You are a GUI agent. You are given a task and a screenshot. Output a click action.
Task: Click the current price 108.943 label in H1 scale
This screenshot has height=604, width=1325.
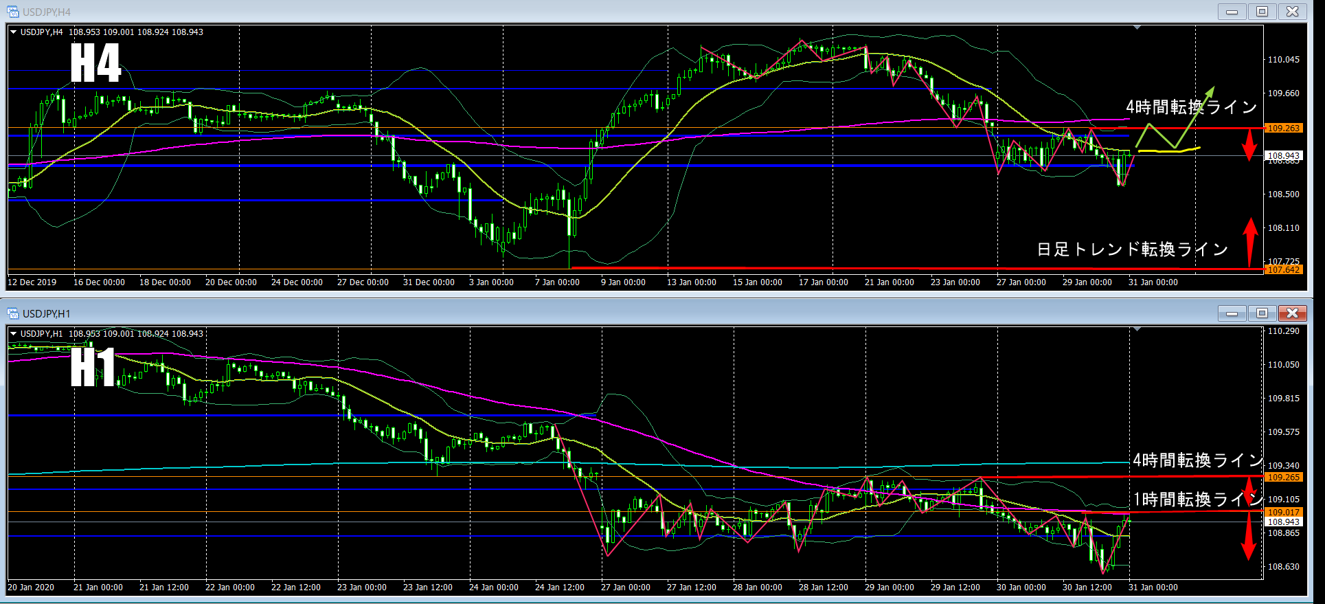[1283, 522]
